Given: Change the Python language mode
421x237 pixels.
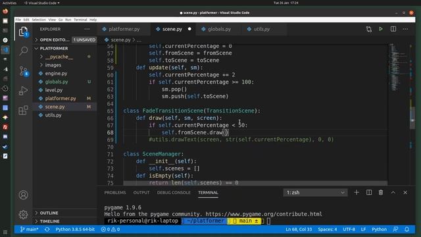Looking at the screenshot, I should pos(379,229).
